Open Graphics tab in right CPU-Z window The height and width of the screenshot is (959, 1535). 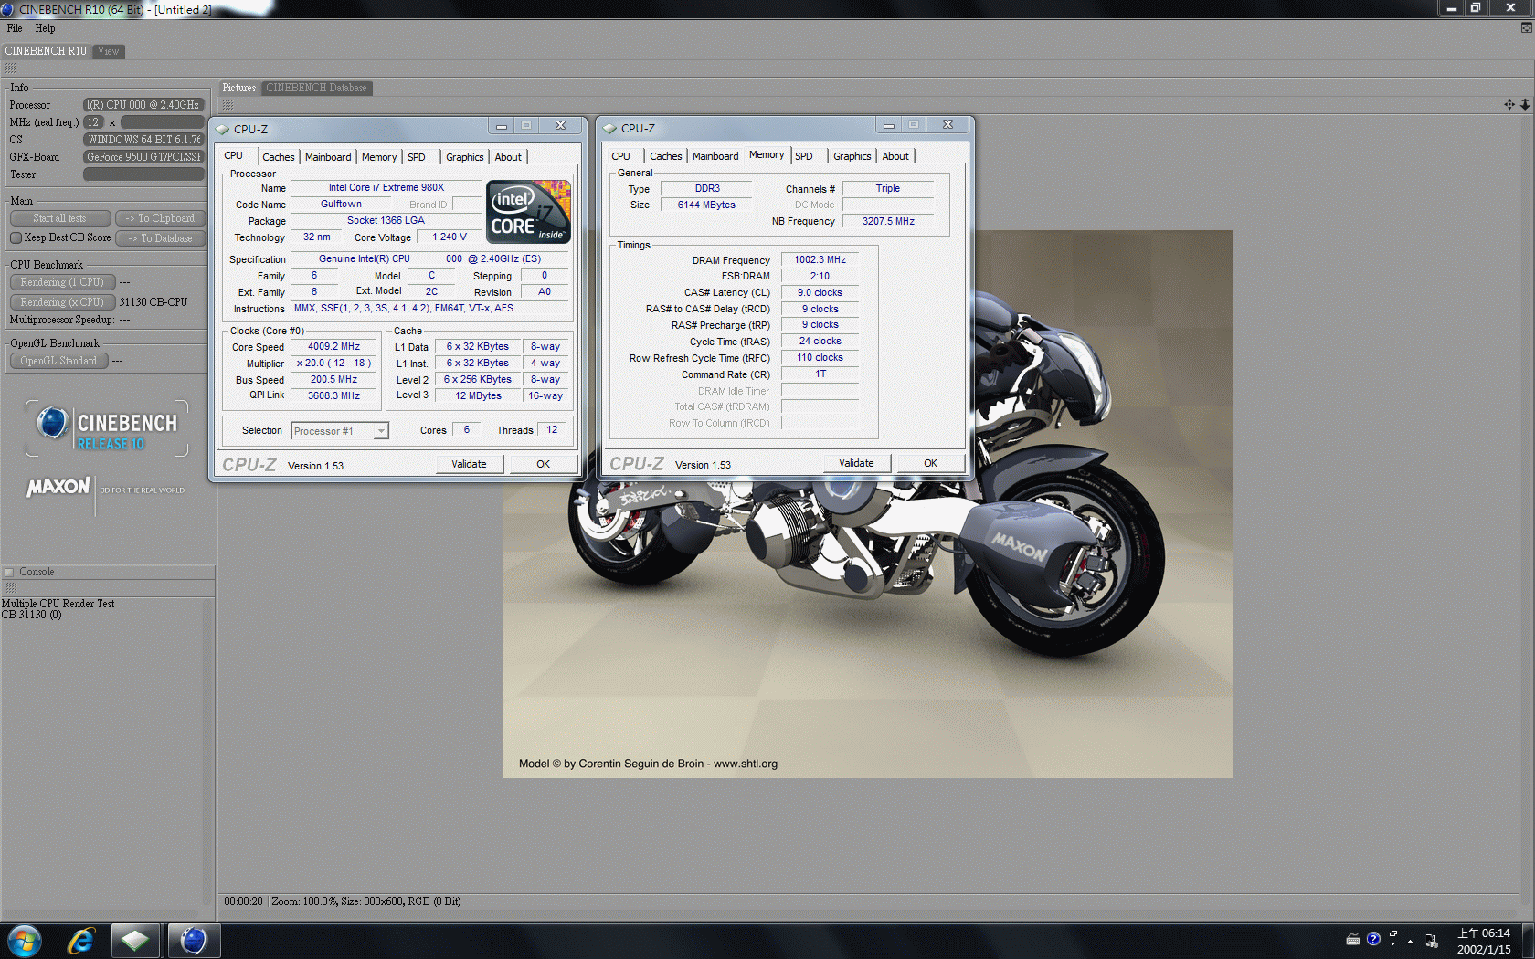852,156
